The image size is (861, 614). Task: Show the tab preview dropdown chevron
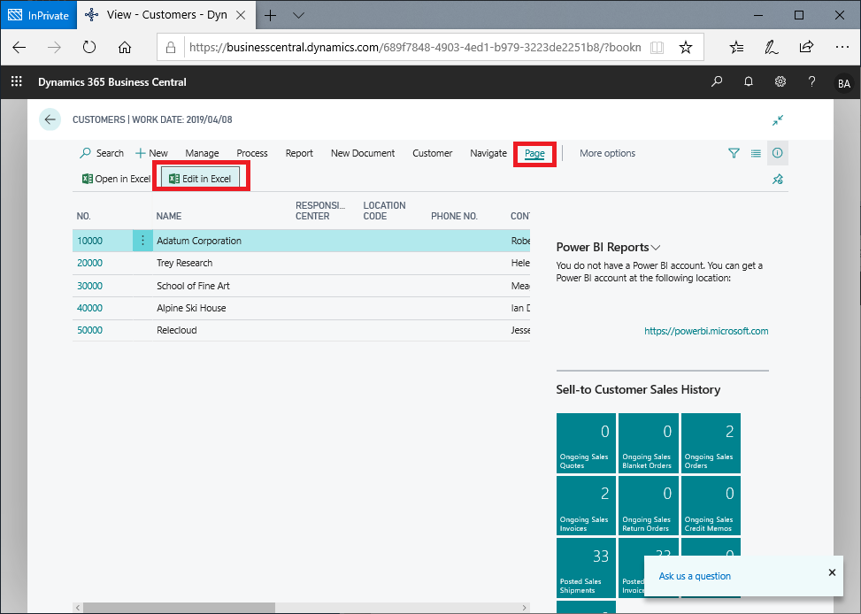pos(299,15)
